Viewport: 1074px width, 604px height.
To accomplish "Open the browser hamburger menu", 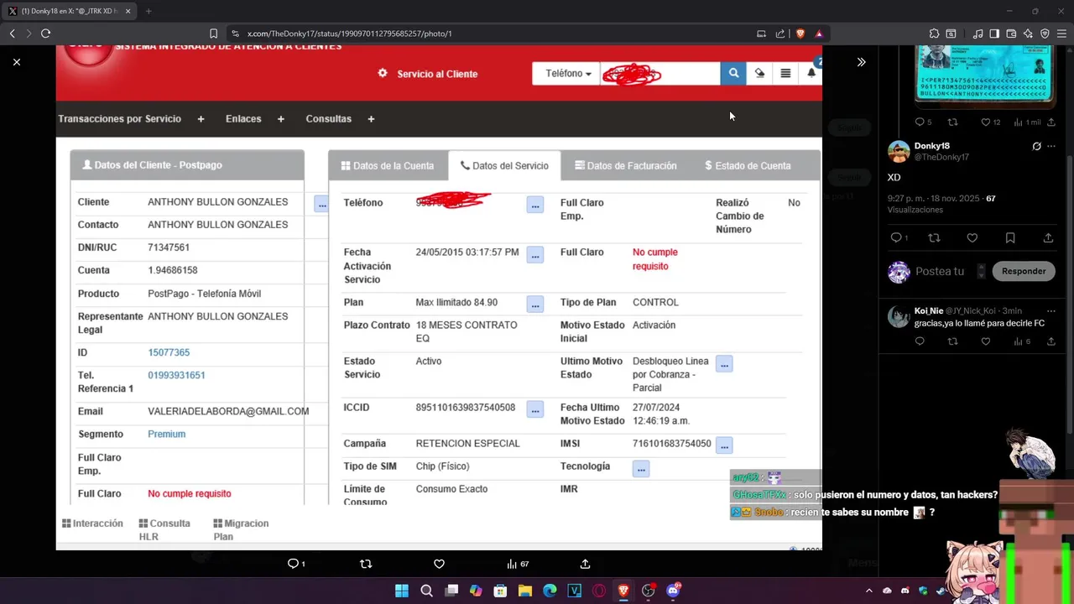I will 1061,34.
